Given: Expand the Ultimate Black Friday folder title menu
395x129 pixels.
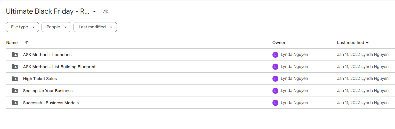Looking at the screenshot, I should (94, 12).
